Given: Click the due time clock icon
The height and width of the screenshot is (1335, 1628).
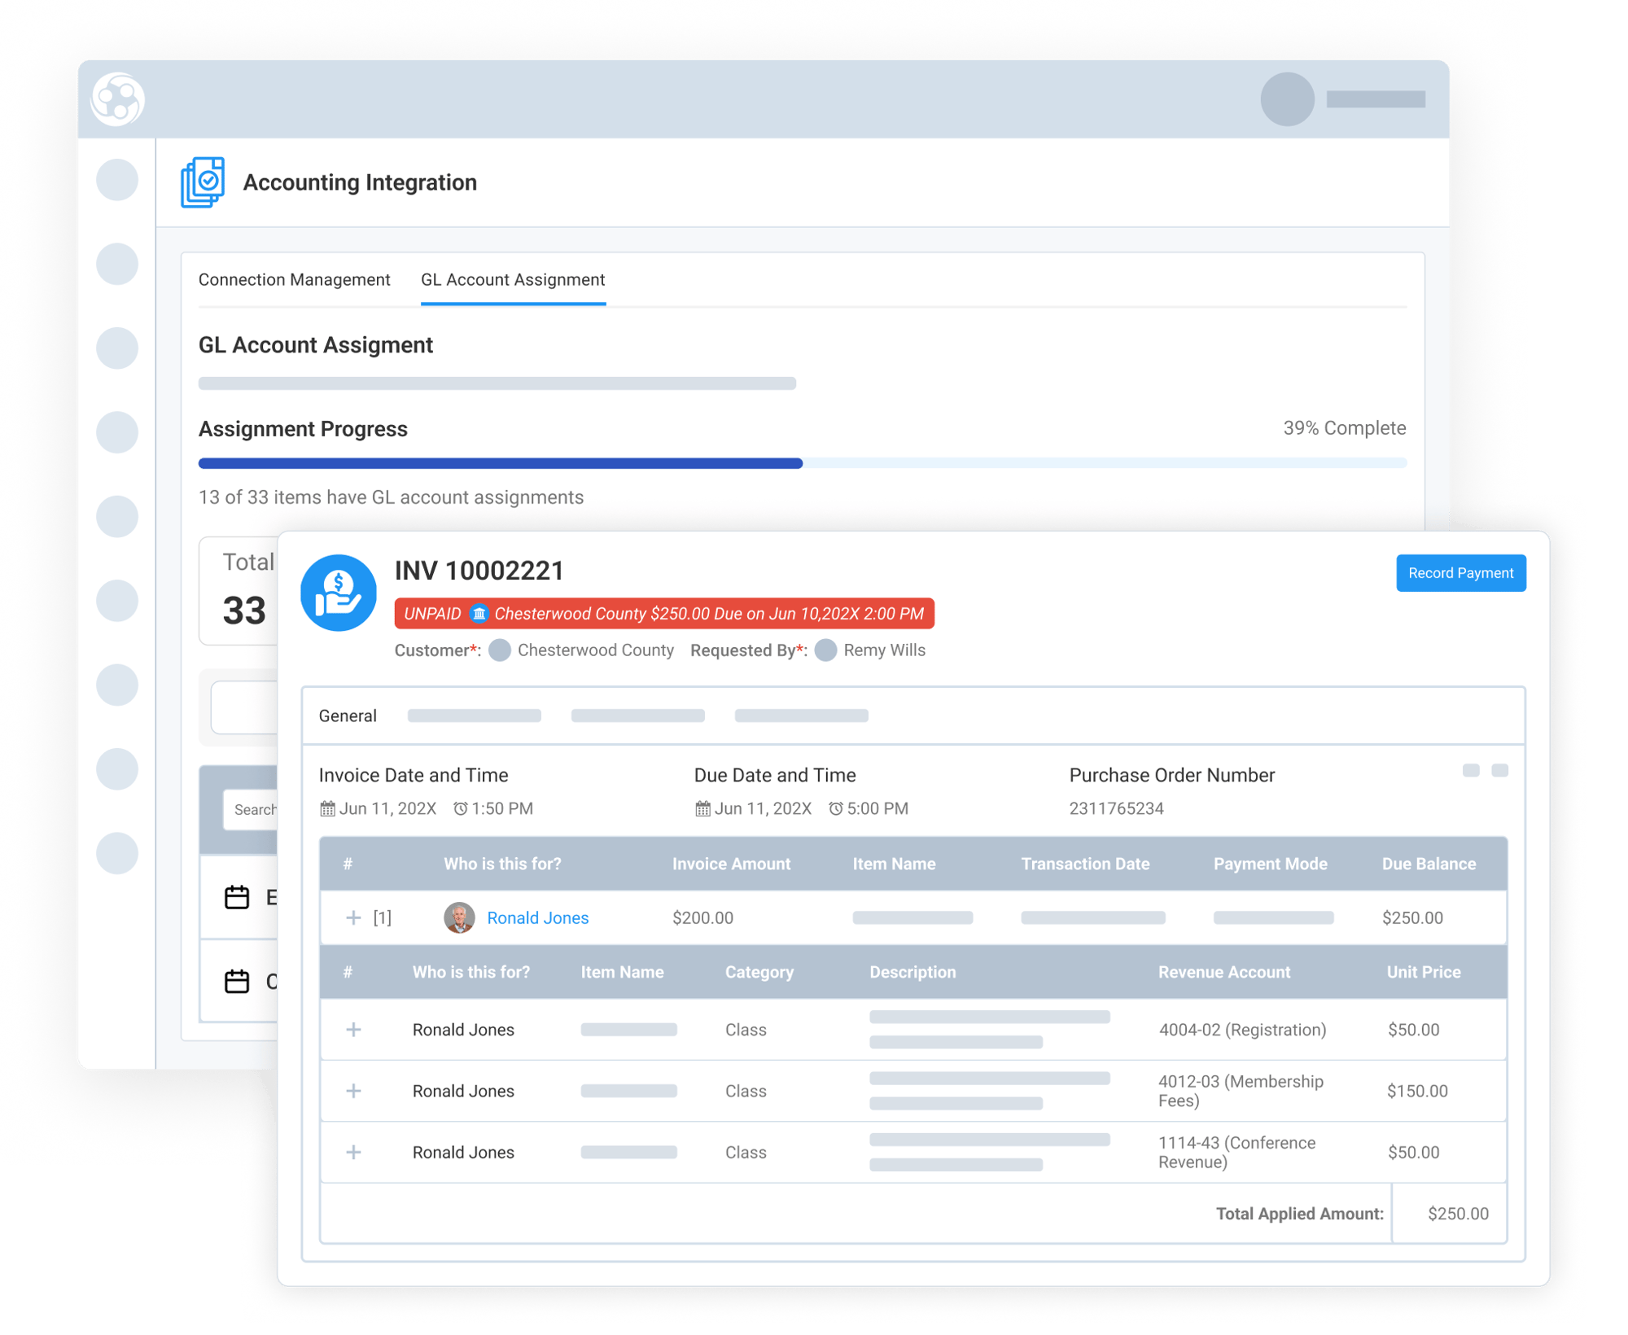Looking at the screenshot, I should [836, 808].
